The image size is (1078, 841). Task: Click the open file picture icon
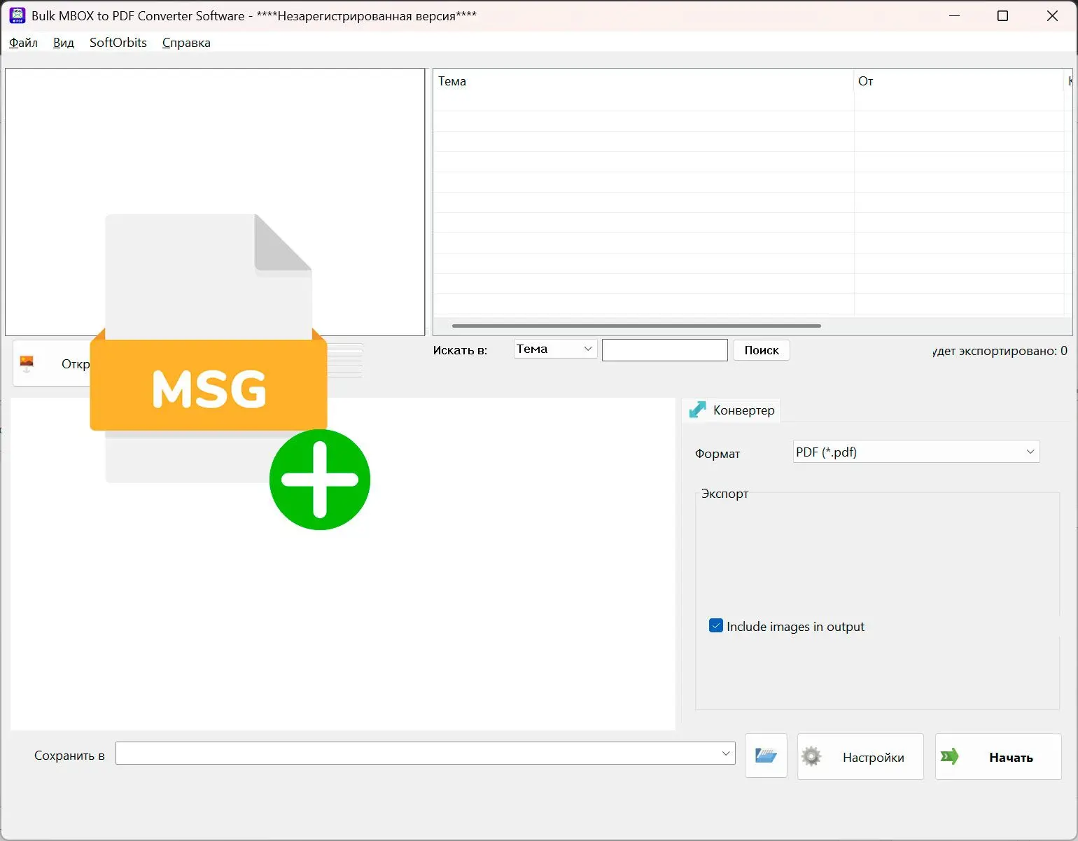pyautogui.click(x=27, y=363)
